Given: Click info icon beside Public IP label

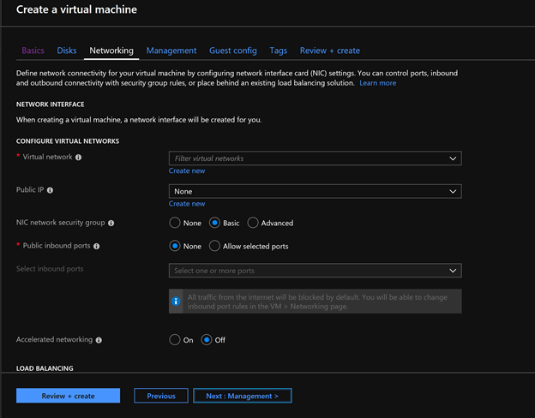Looking at the screenshot, I should point(50,190).
